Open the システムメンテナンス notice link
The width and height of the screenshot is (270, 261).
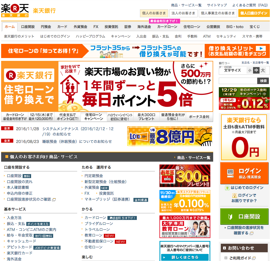click(x=78, y=131)
